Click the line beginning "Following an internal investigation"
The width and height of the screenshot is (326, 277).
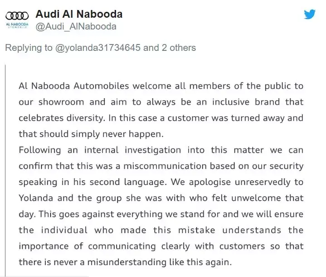pyautogui.click(x=161, y=150)
